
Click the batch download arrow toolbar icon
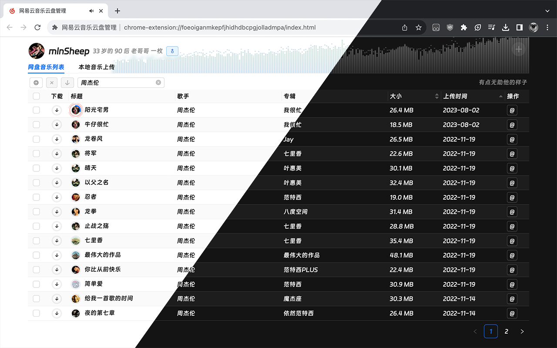click(67, 82)
